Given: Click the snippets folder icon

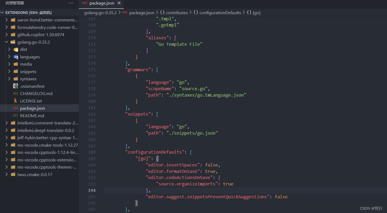Looking at the screenshot, I should [x=16, y=71].
